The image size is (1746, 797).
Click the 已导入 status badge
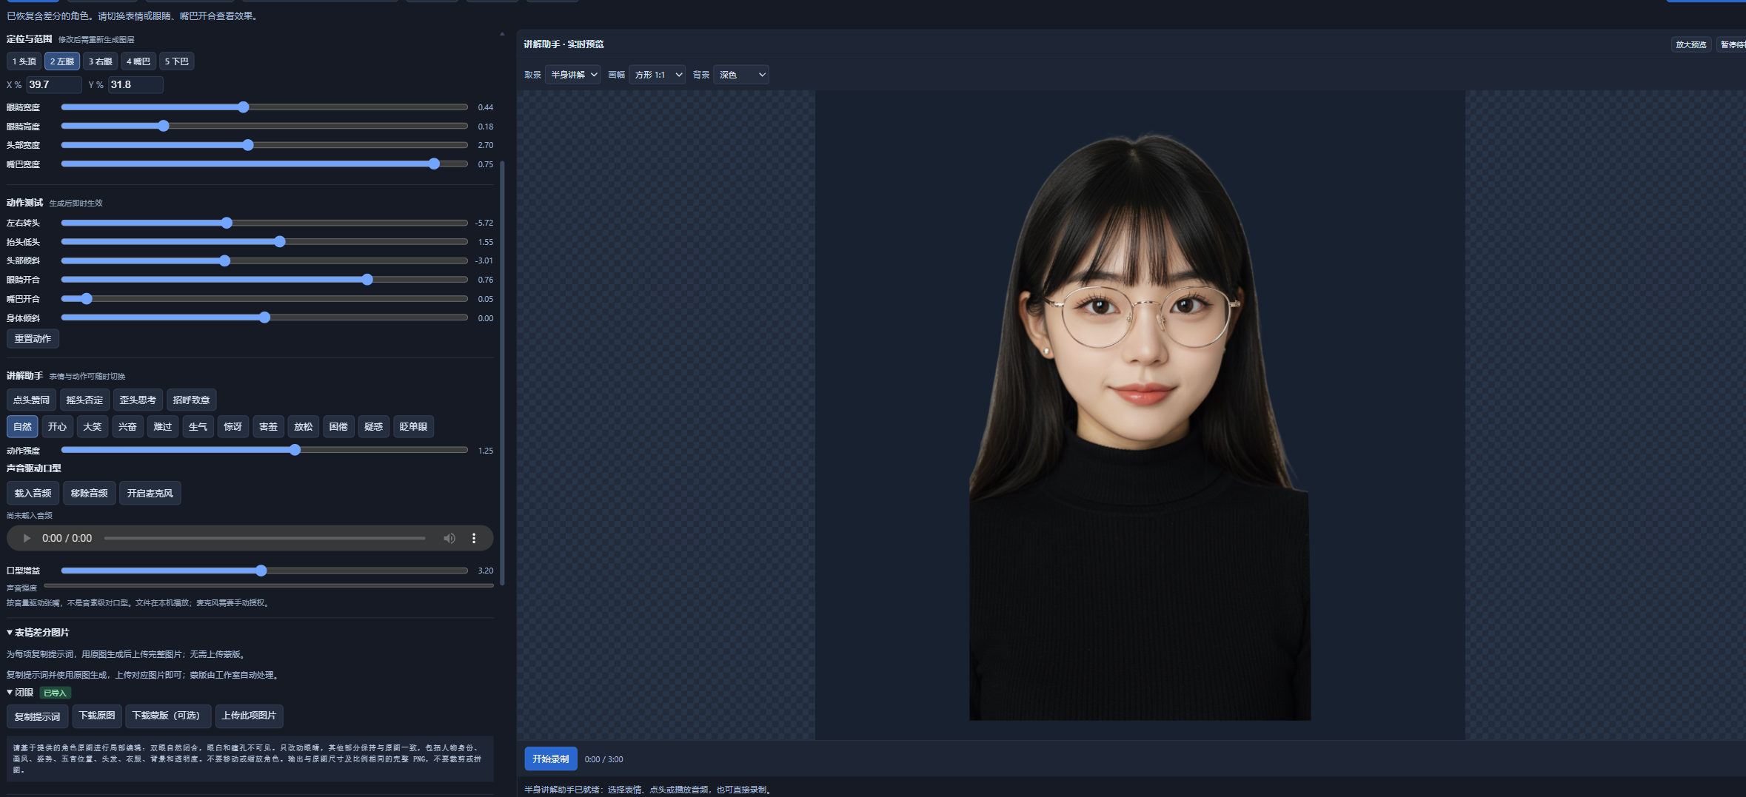[55, 693]
